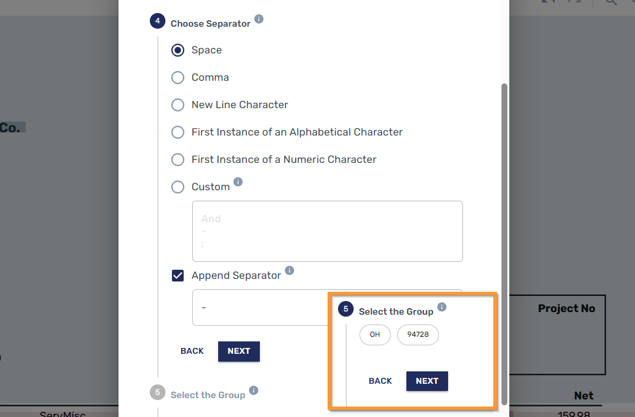The image size is (635, 417).
Task: Choose the Comma separator option
Action: point(178,78)
